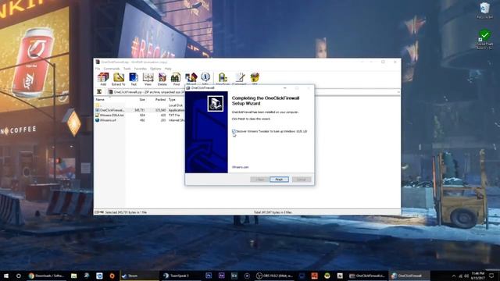Select the green checkmark desktop shortcut
The height and width of the screenshot is (281, 500).
click(484, 39)
